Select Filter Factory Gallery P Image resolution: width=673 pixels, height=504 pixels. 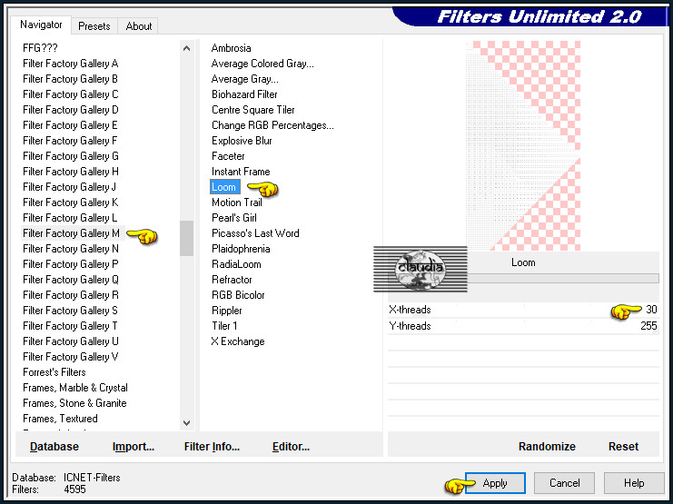71,264
